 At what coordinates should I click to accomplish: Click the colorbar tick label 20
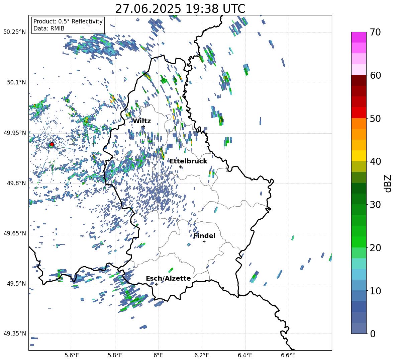pos(375,247)
